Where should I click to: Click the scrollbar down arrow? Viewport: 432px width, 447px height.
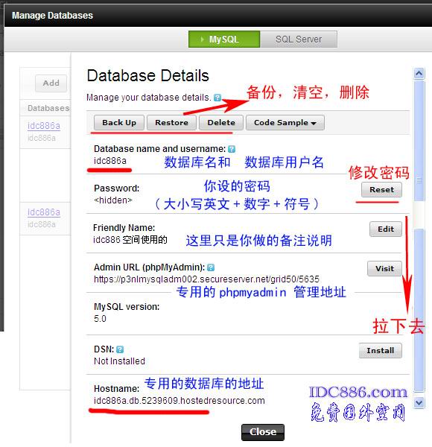click(419, 402)
